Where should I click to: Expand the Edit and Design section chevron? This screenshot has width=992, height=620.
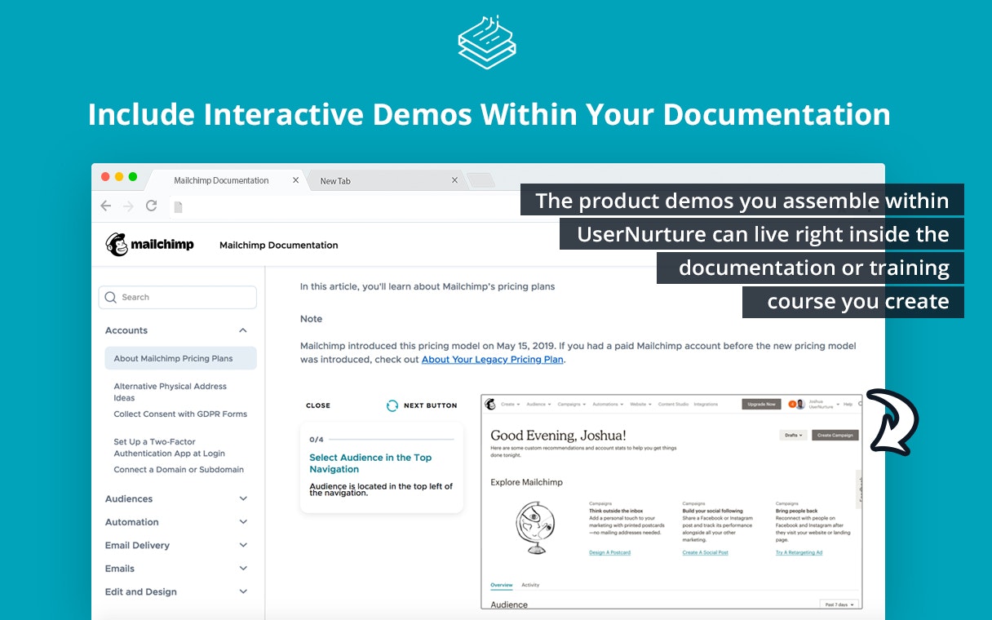click(243, 591)
